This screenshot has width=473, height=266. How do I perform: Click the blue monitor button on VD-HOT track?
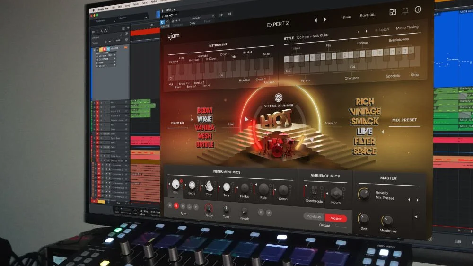(x=108, y=49)
